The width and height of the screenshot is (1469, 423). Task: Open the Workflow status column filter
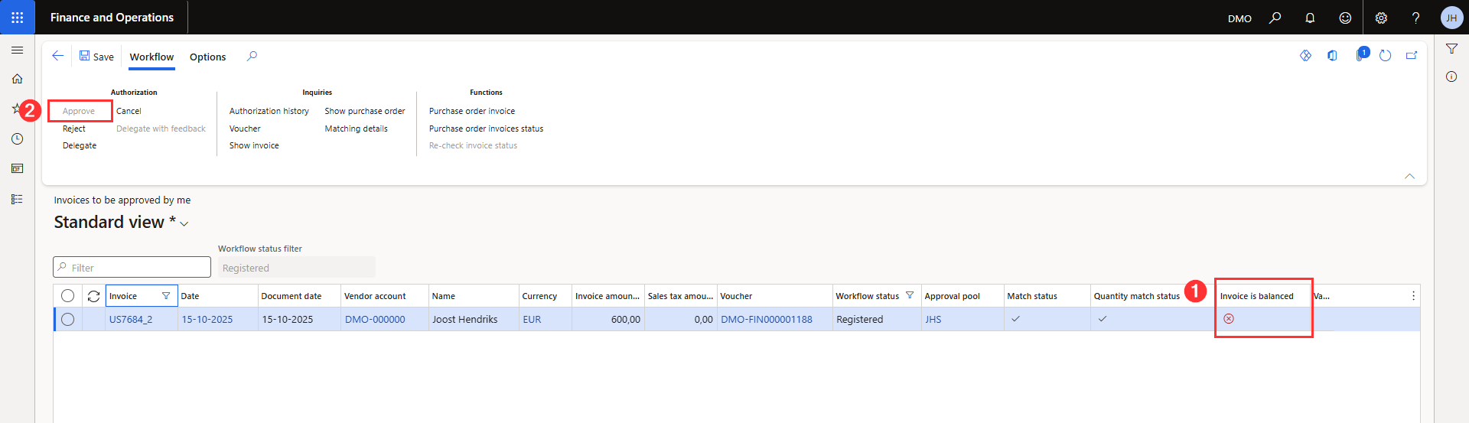click(x=910, y=295)
